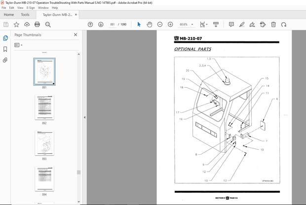Delete page with trash icon
This screenshot has width=306, height=205.
(x=273, y=24)
